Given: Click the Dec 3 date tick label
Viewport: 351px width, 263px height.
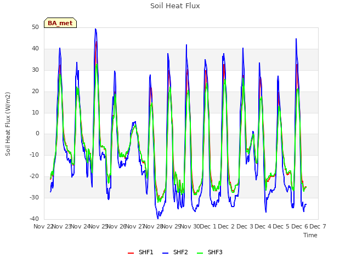Looking at the screenshot, I should pos(245,226).
